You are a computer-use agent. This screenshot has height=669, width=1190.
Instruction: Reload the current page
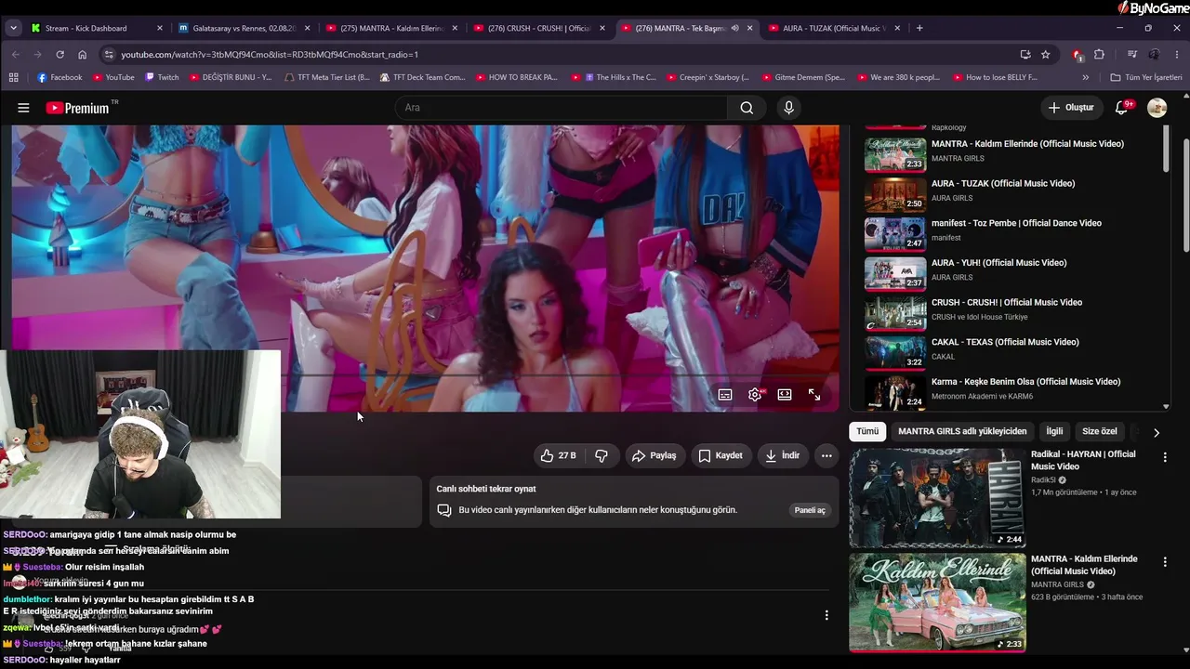pos(60,55)
